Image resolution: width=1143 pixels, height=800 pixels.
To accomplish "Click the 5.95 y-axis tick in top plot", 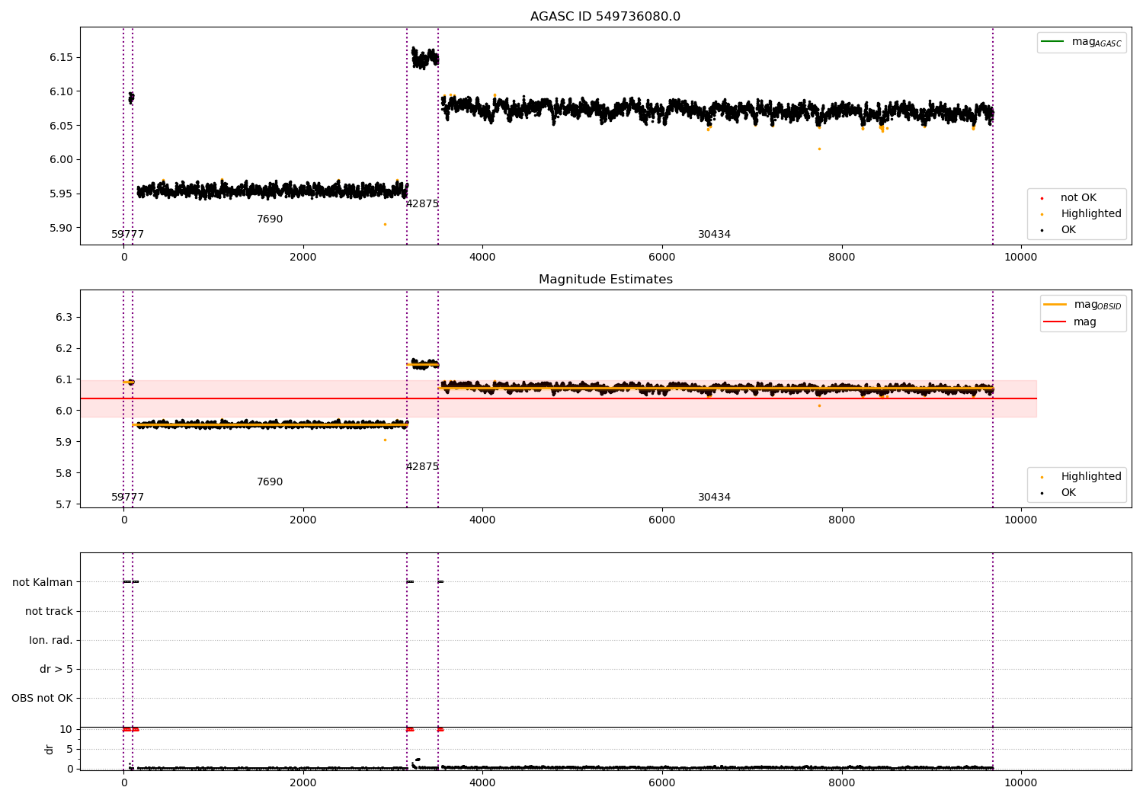I will coord(61,194).
